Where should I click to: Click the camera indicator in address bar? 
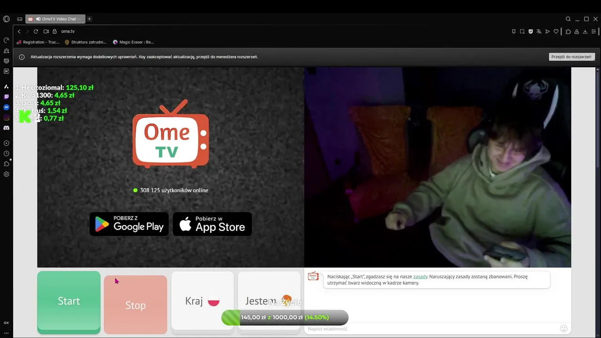tap(46, 31)
